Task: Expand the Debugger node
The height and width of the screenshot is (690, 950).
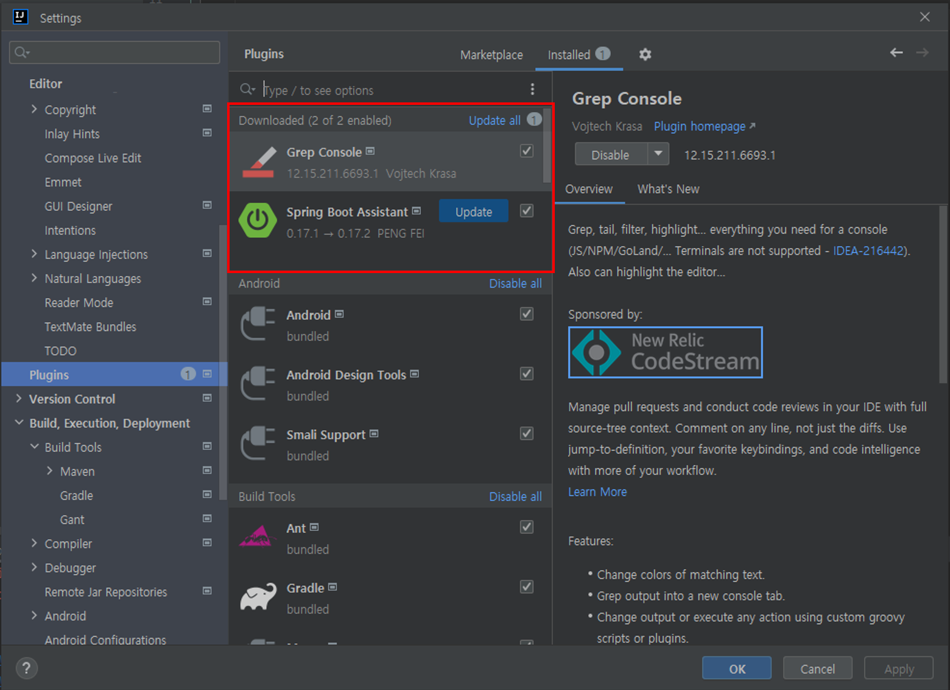Action: [x=34, y=567]
